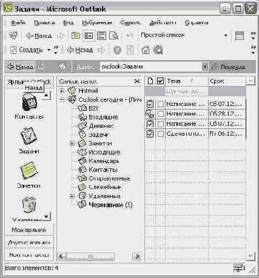
Task: Click the icon column header in task list
Action: [x=150, y=81]
